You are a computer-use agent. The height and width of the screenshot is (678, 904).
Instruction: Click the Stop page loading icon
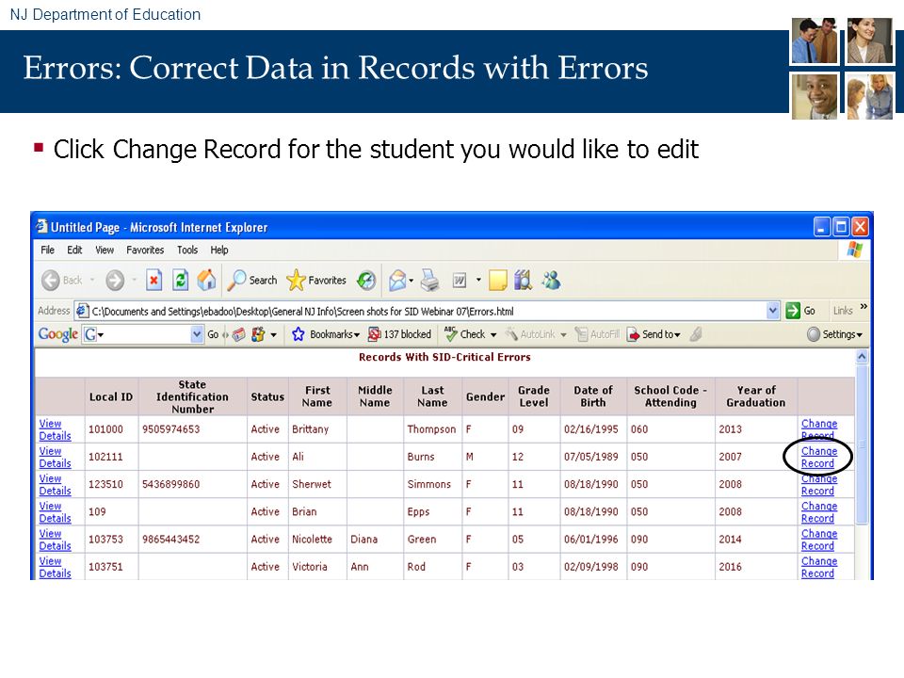tap(153, 281)
